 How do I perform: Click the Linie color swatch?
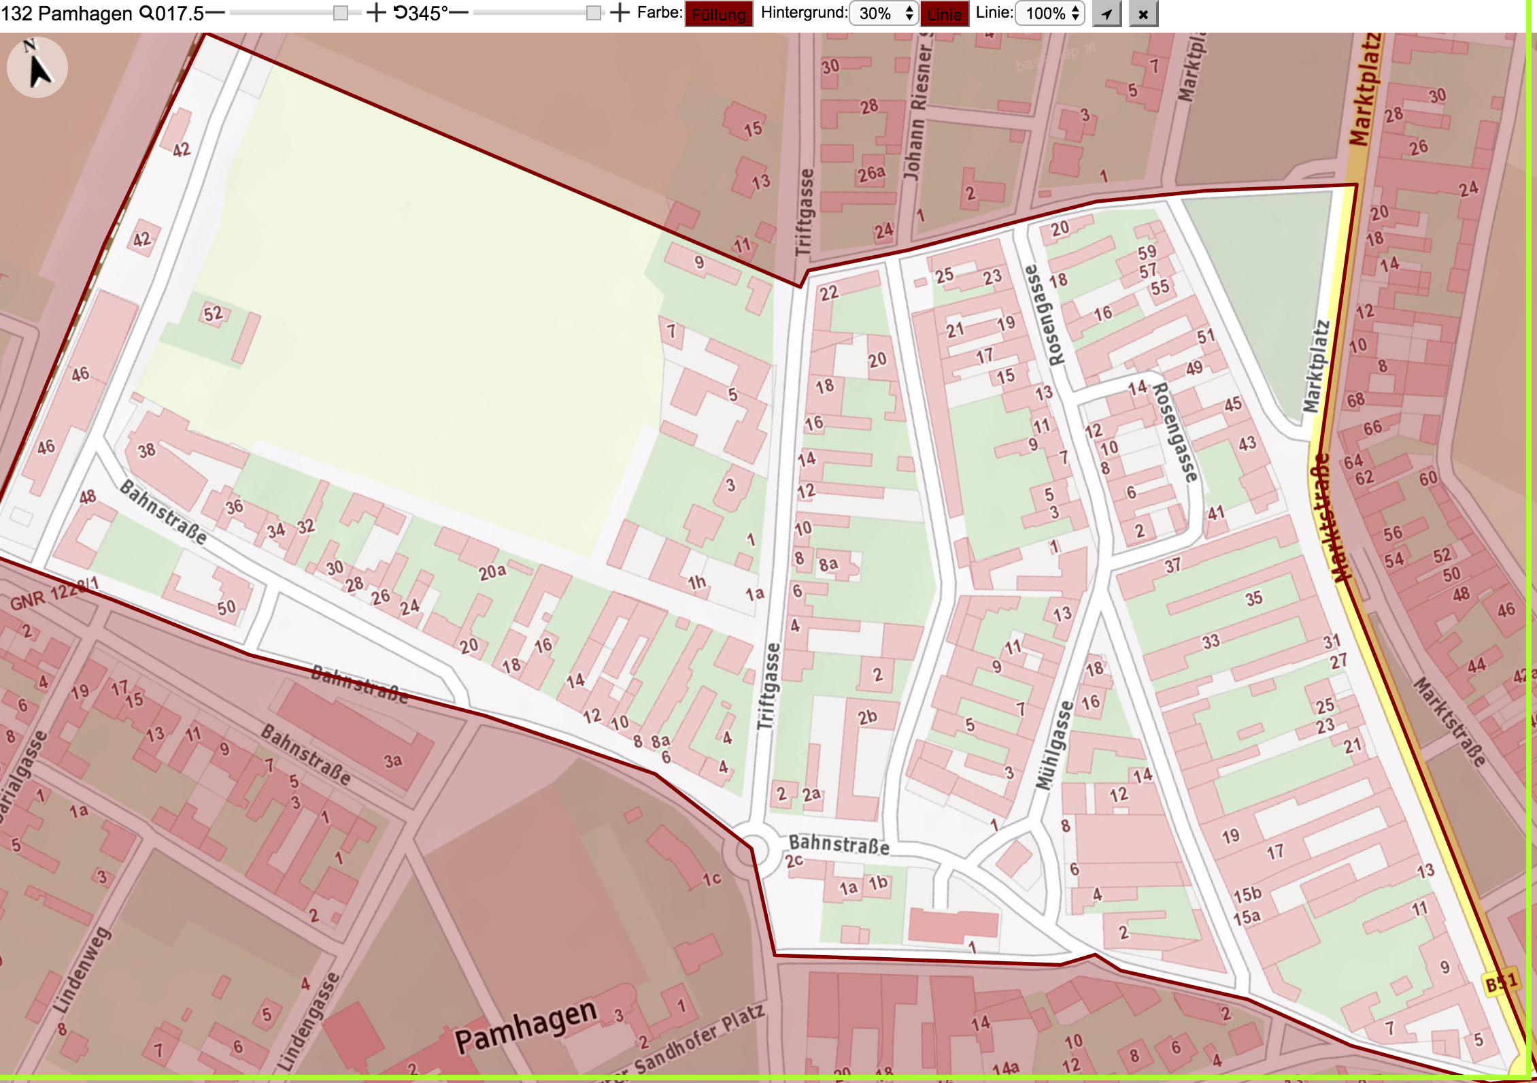click(945, 14)
